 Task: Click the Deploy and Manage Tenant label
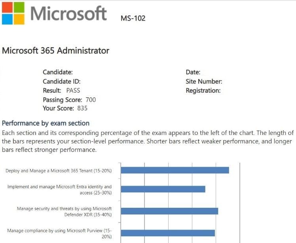[x=59, y=171]
